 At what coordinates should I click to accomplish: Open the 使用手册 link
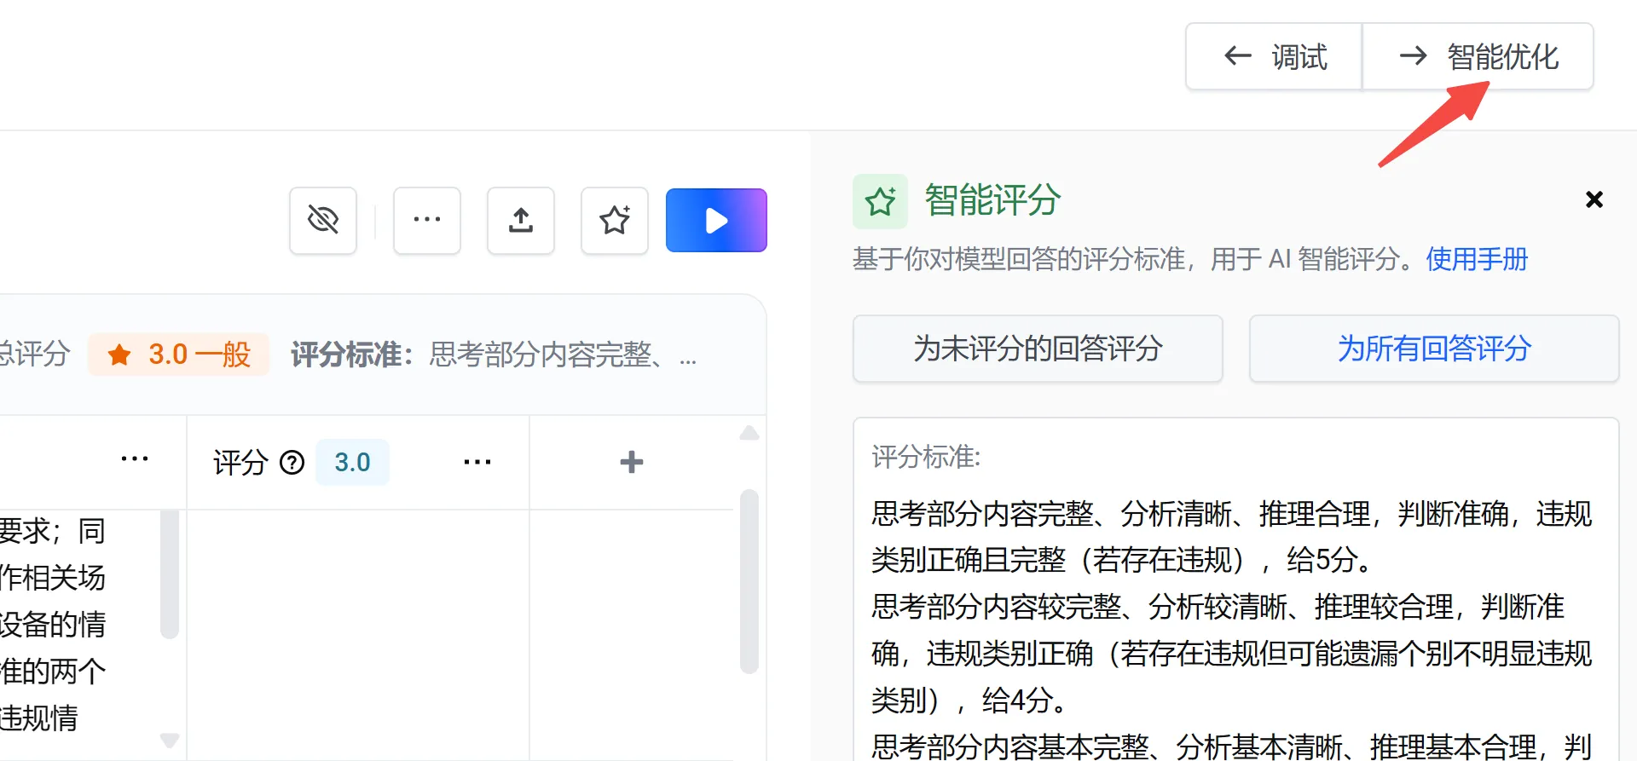tap(1477, 259)
